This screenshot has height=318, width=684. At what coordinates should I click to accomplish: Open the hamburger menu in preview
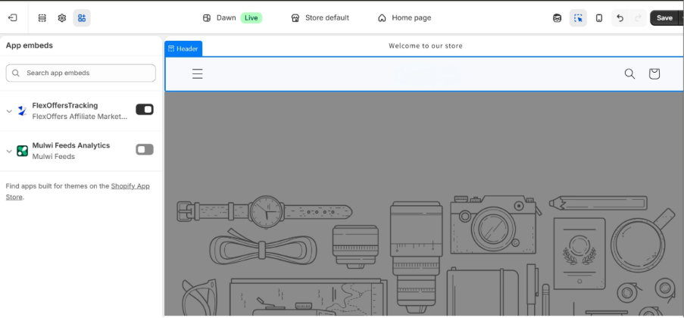coord(198,73)
